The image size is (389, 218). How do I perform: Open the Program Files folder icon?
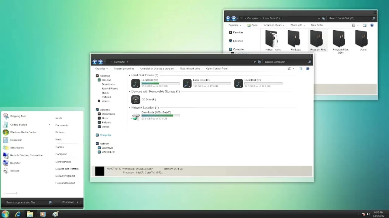click(x=318, y=39)
